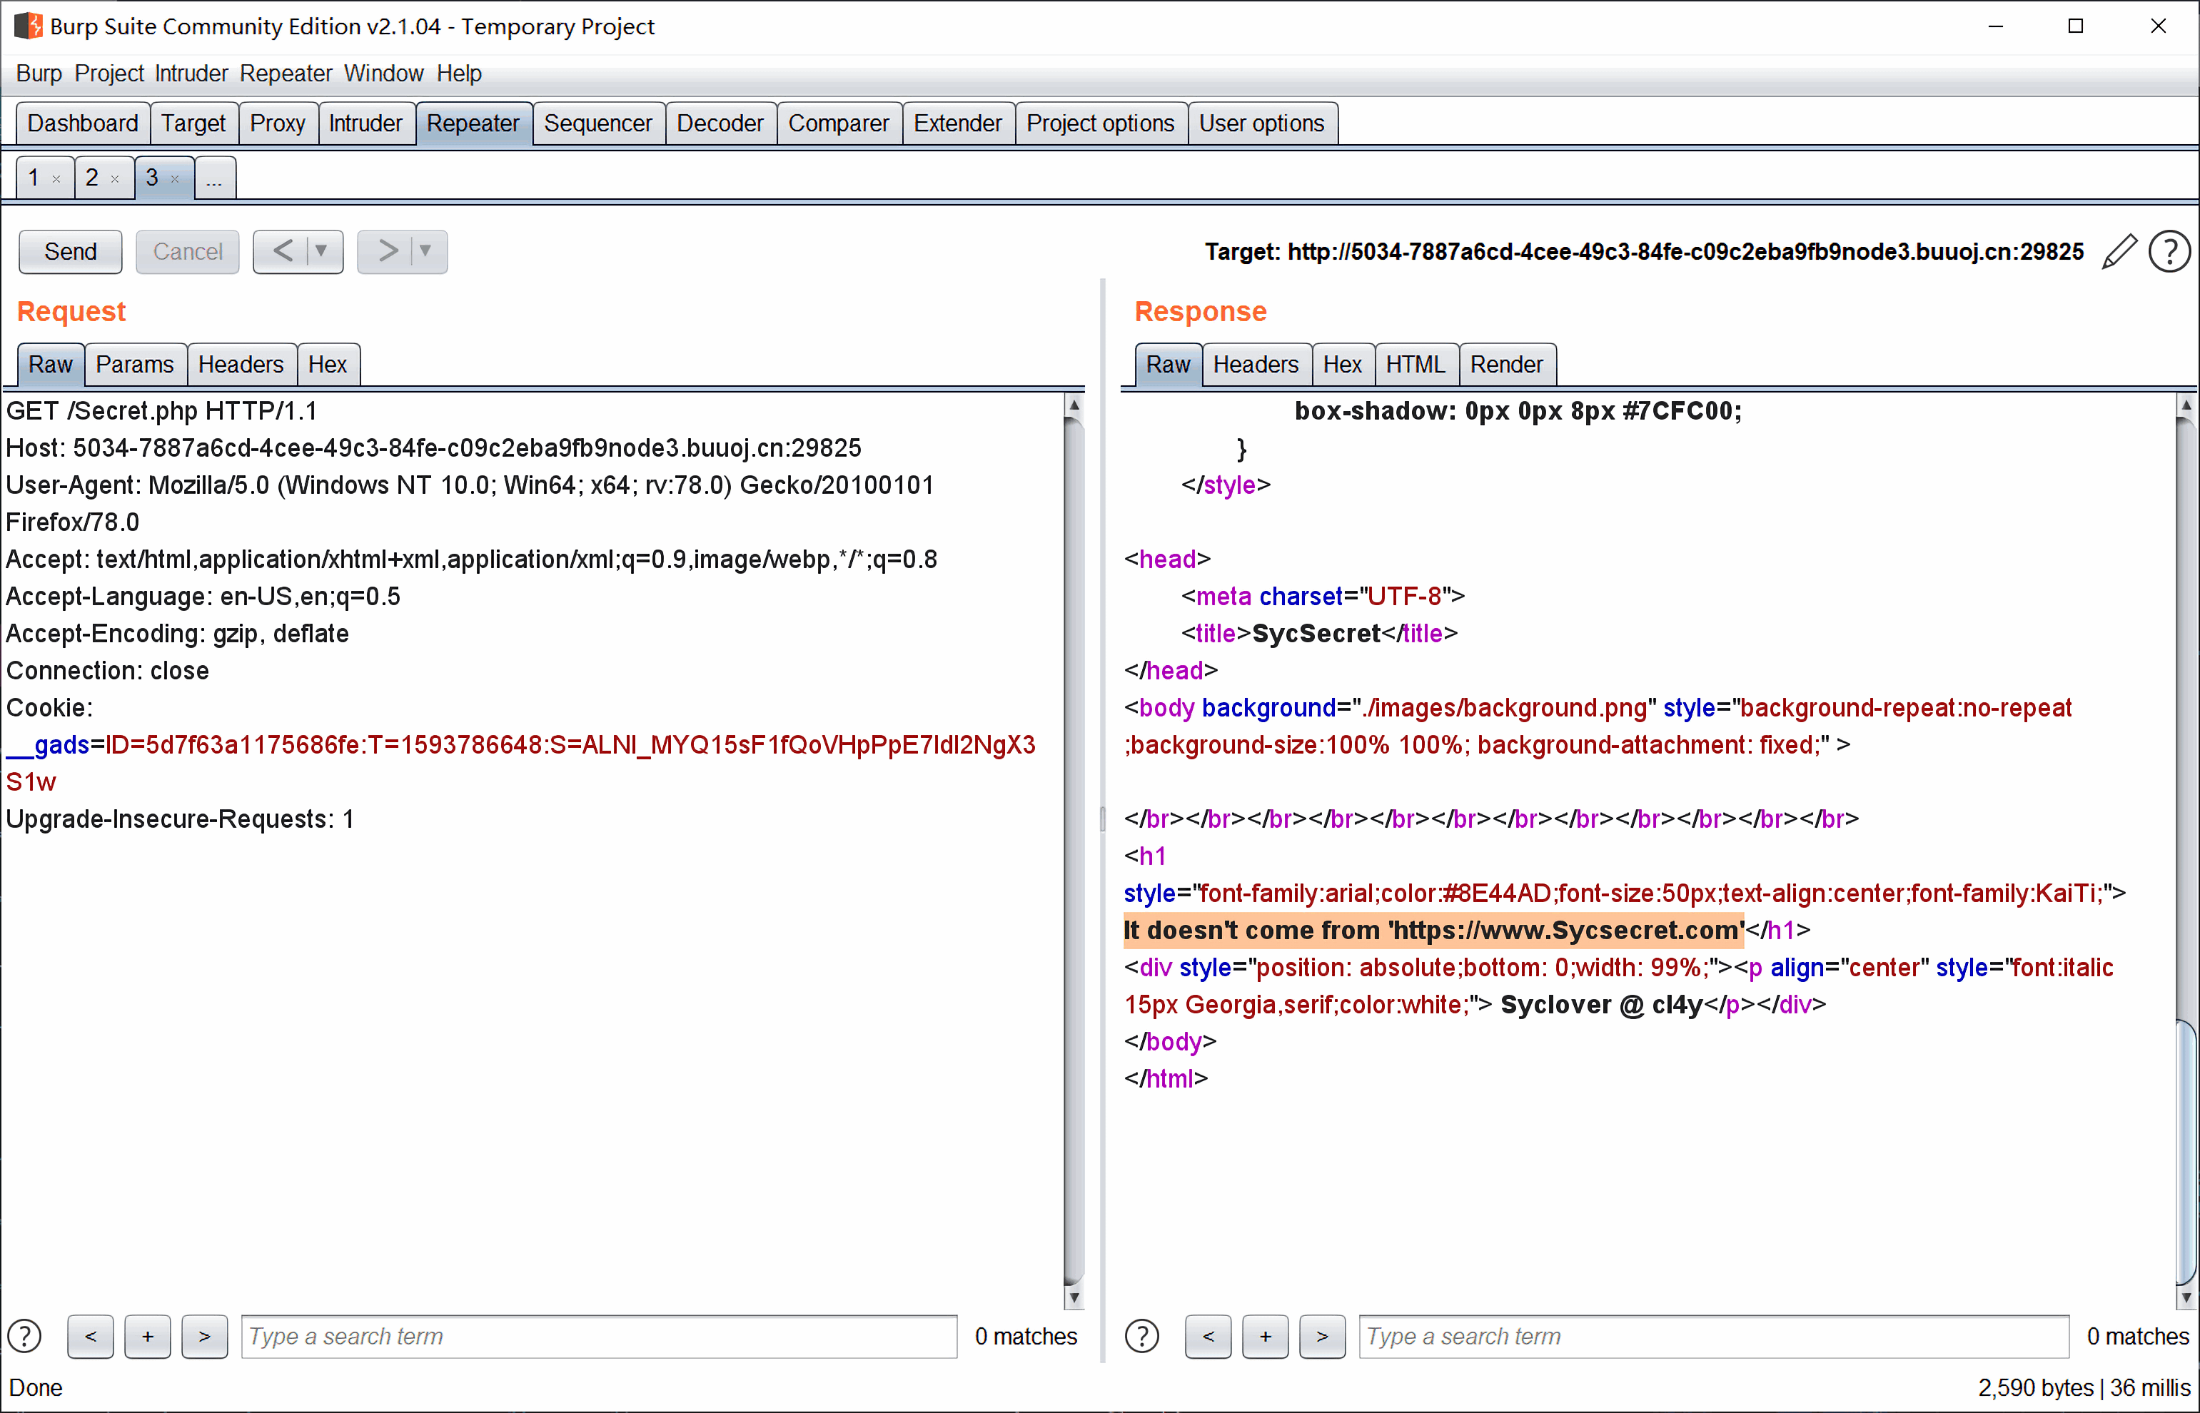
Task: Expand forward history dropdown arrow
Action: point(426,250)
